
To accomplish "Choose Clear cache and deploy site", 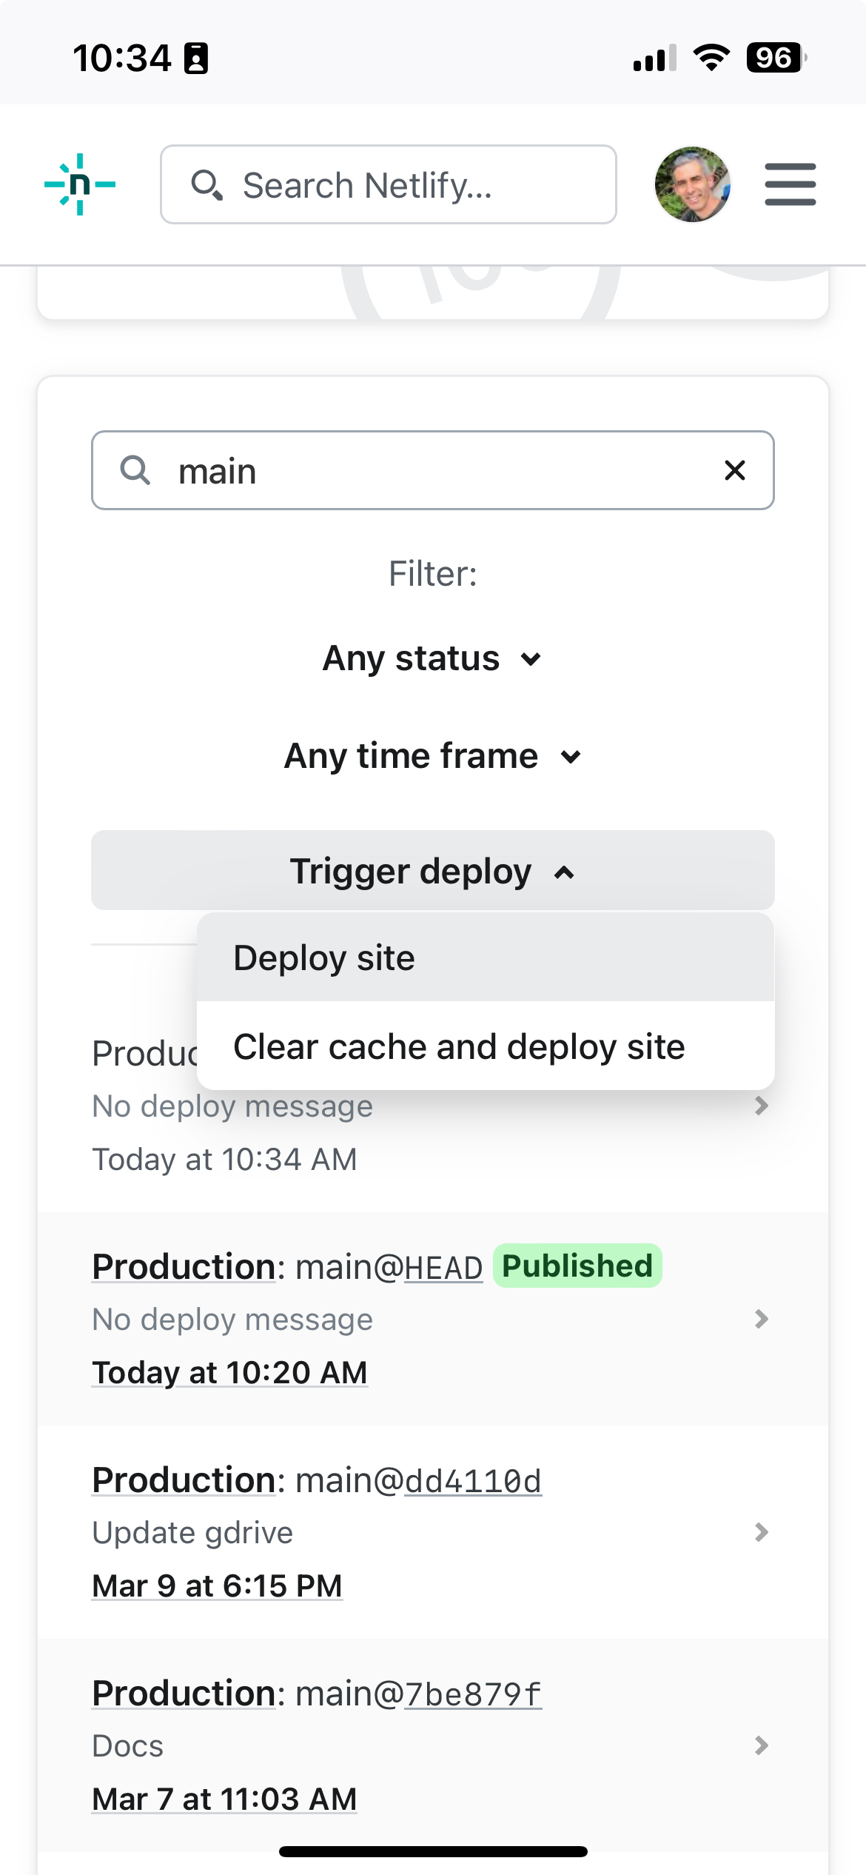I will [x=486, y=1046].
